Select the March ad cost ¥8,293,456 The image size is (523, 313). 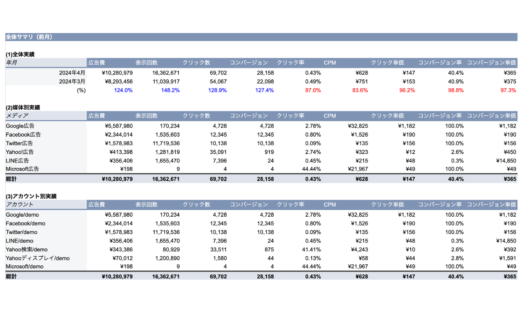[119, 81]
